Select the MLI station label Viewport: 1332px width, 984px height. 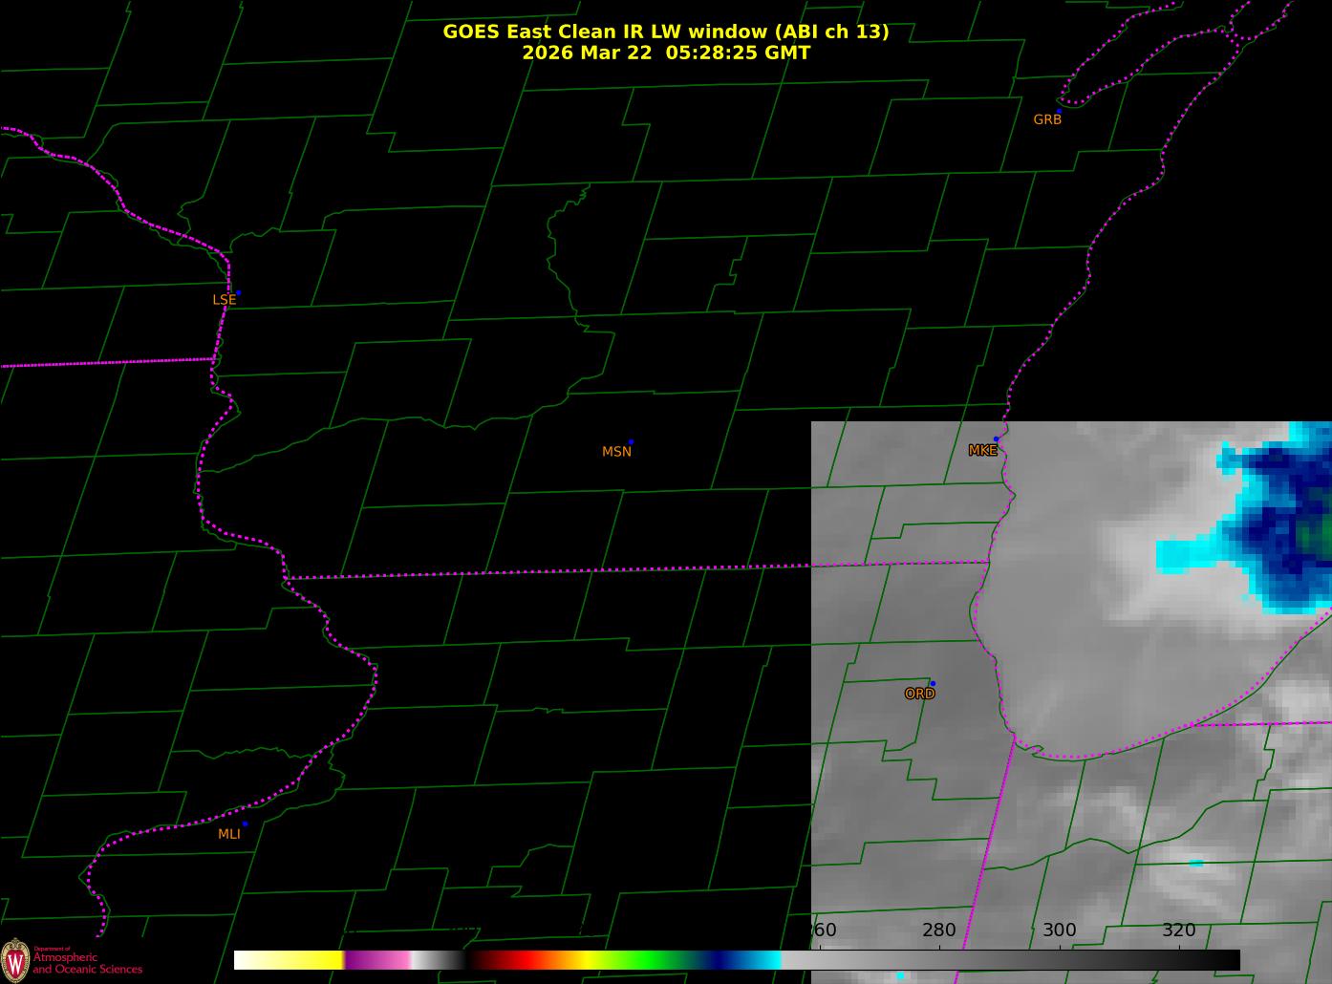[x=229, y=834]
